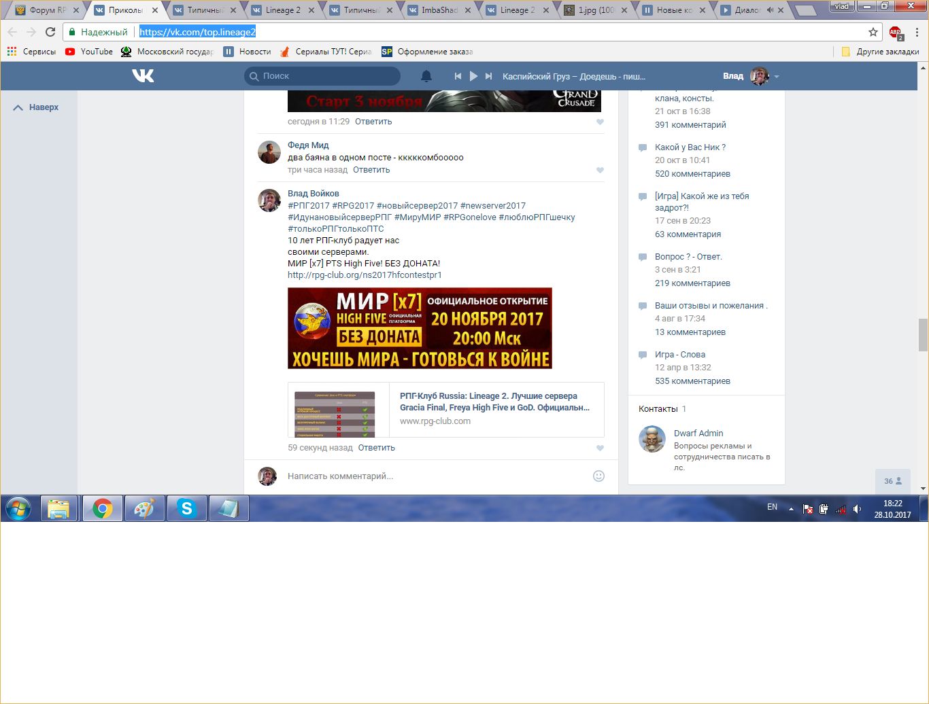
Task: Click hashtag #newserver2017
Action: pos(493,206)
